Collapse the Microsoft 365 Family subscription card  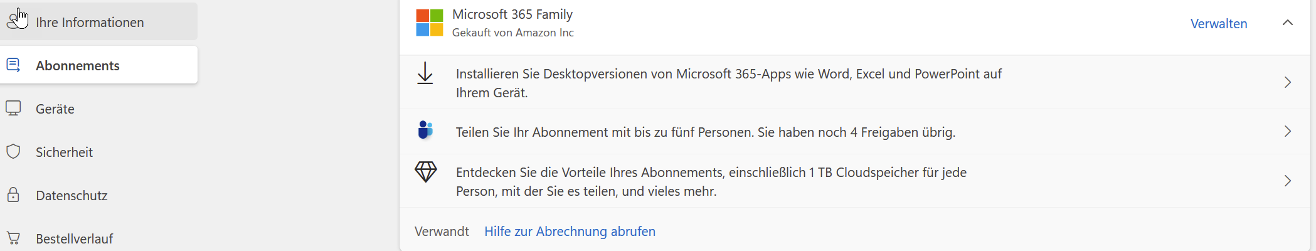click(1288, 23)
